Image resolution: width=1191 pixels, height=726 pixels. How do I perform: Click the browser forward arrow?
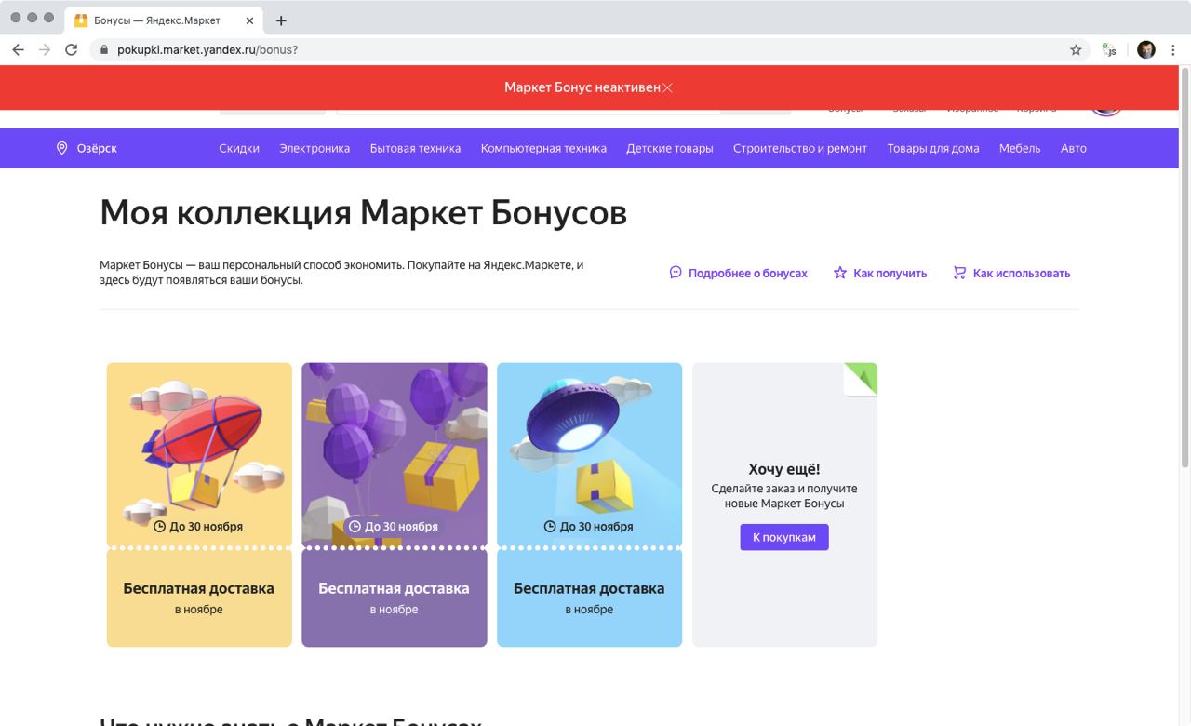(45, 49)
